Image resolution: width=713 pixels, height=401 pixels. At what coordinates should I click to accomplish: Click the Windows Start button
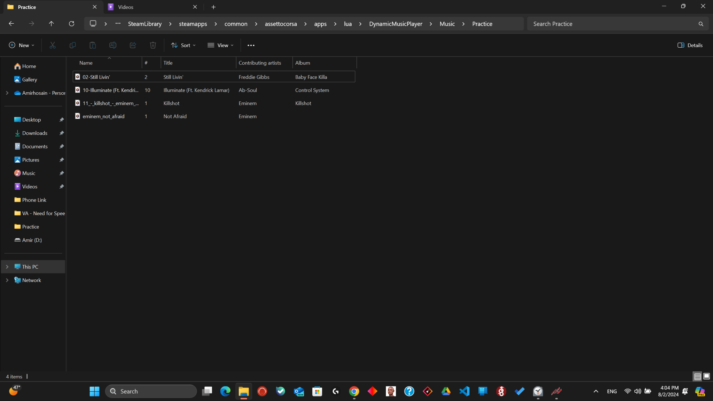[94, 391]
